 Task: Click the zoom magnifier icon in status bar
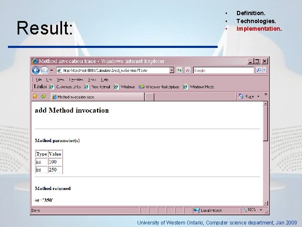tap(245, 210)
